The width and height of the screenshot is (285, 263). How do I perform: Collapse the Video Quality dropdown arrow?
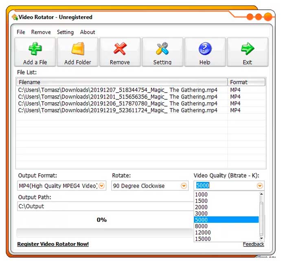tap(259, 186)
